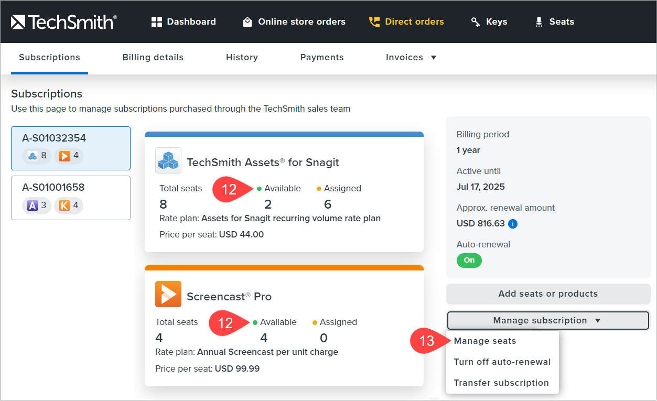Expand the Invoices dropdown arrow

[434, 58]
